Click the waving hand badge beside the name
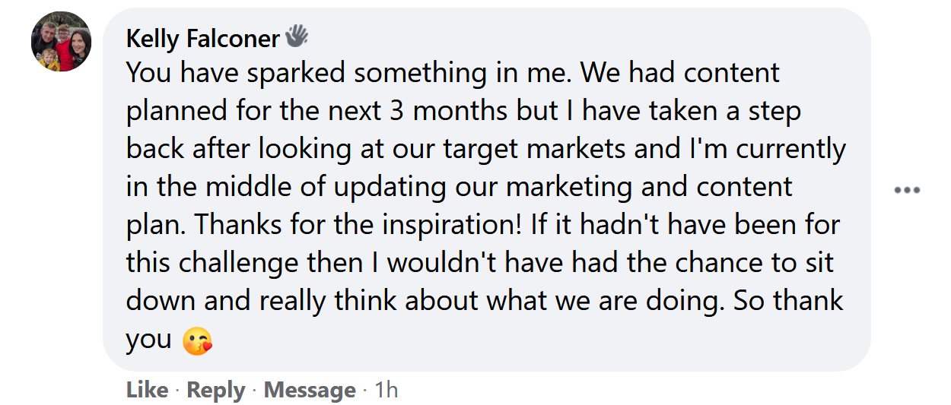Image resolution: width=951 pixels, height=405 pixels. [x=296, y=36]
